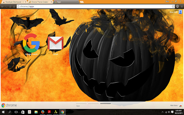Open the Windows Start menu
The image size is (184, 115).
(x=3, y=112)
